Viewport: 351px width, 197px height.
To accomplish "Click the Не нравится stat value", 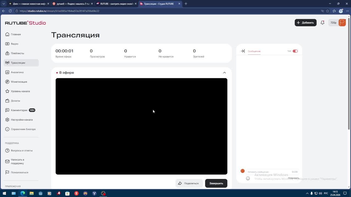I will (160, 51).
